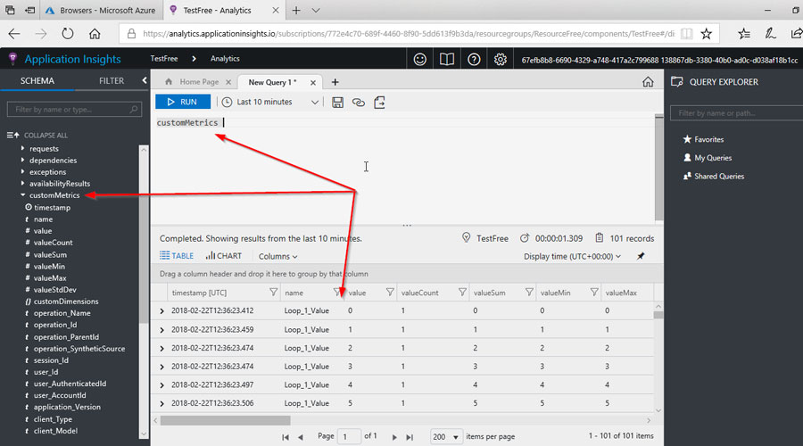Click the browser address bar URL
The image size is (803, 446).
coord(409,34)
